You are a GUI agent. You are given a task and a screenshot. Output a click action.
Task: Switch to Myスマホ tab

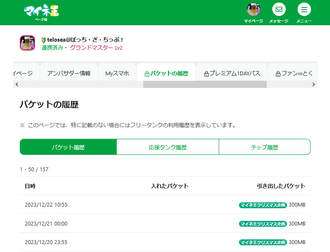(117, 73)
